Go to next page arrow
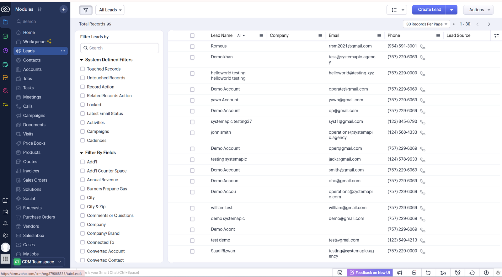Viewport: 502px width, 277px height. 489,24
